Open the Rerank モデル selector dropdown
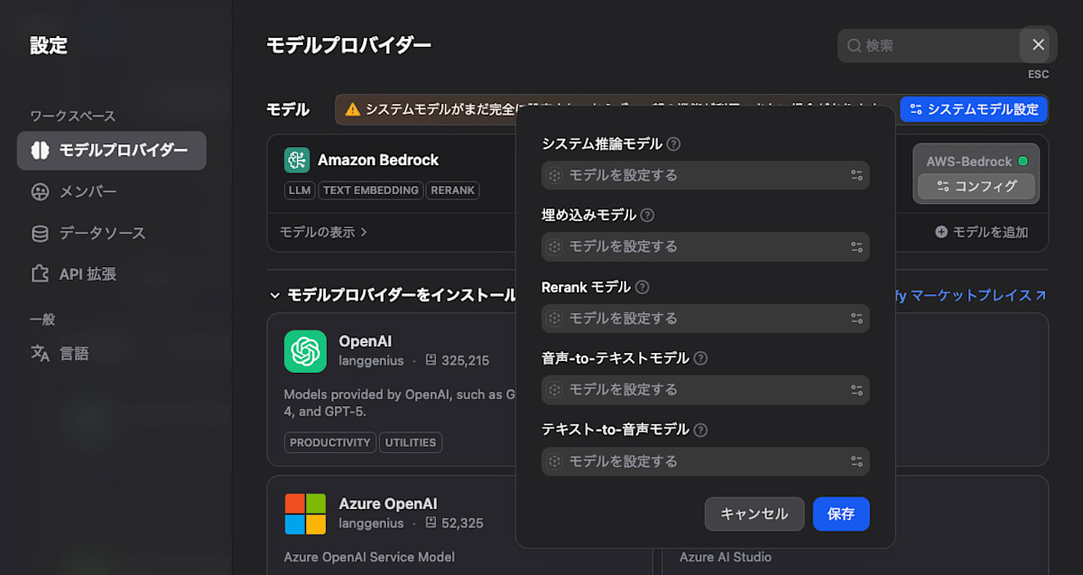 [705, 318]
